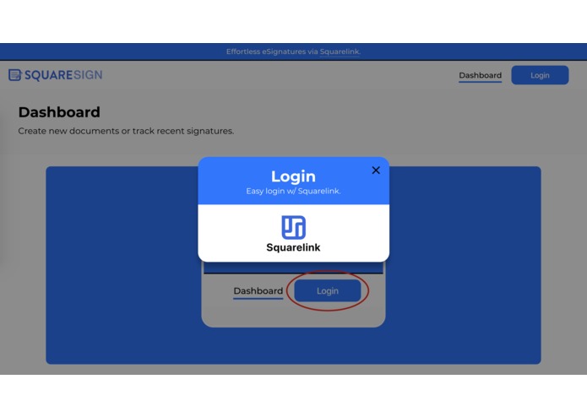Close the Login modal with X
This screenshot has height=417, width=587.
pyautogui.click(x=376, y=171)
